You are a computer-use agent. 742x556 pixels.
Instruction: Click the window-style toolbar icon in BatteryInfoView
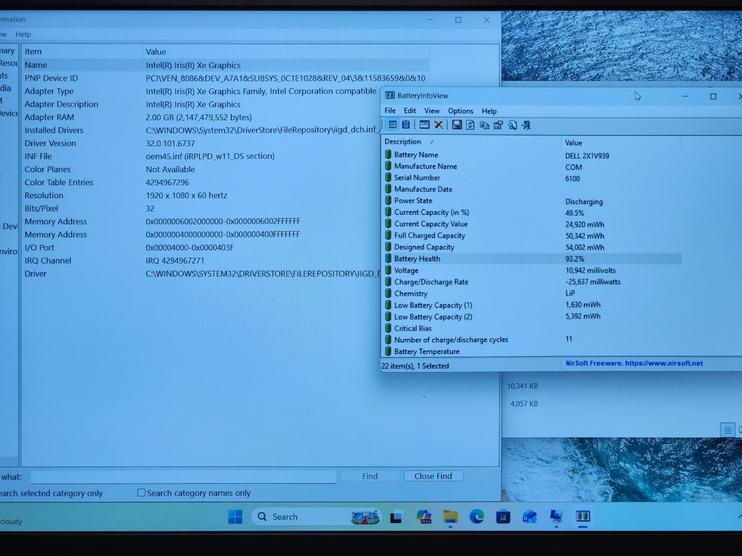tap(424, 125)
